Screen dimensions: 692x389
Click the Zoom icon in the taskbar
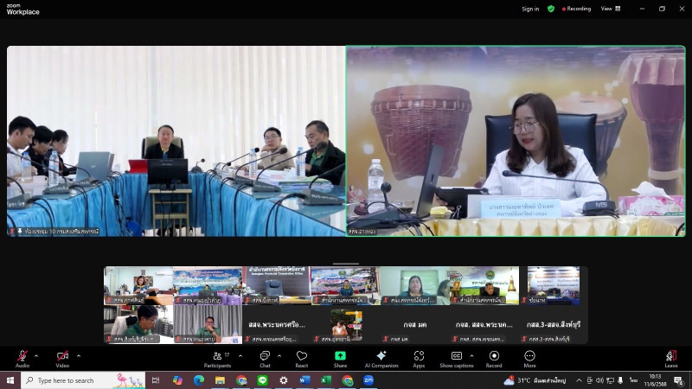click(368, 380)
